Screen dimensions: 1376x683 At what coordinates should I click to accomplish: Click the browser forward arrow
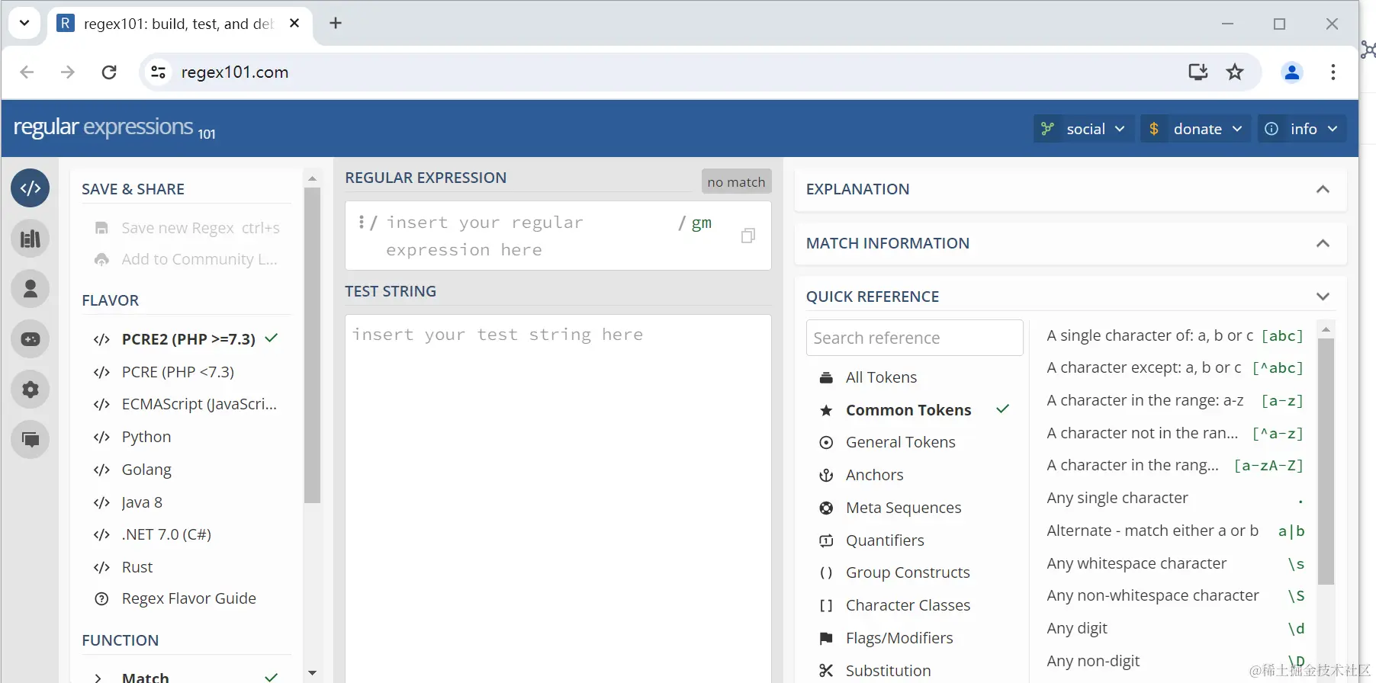click(68, 72)
